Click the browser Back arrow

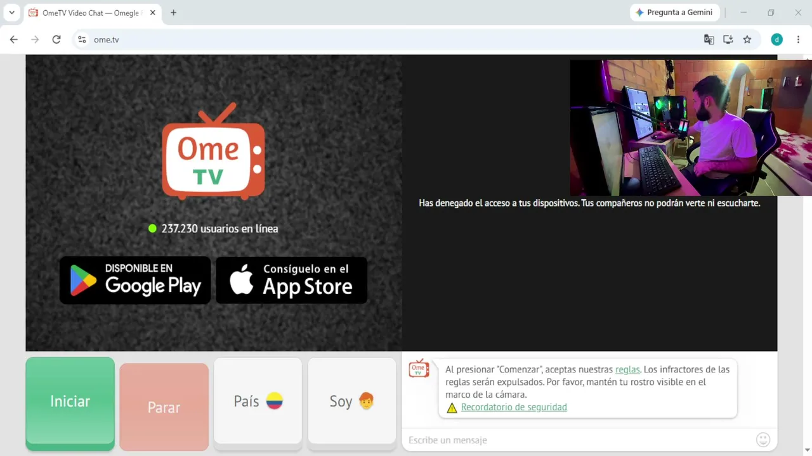pyautogui.click(x=14, y=39)
